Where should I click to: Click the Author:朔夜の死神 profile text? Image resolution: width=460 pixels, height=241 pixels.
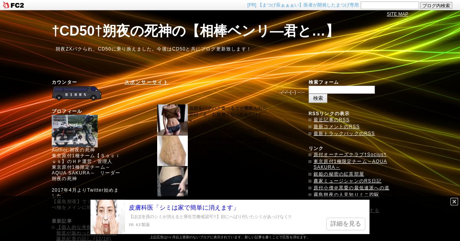coord(73,150)
